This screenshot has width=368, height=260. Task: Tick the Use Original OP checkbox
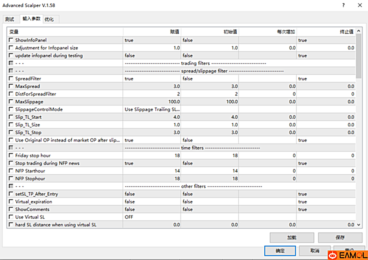coord(11,140)
